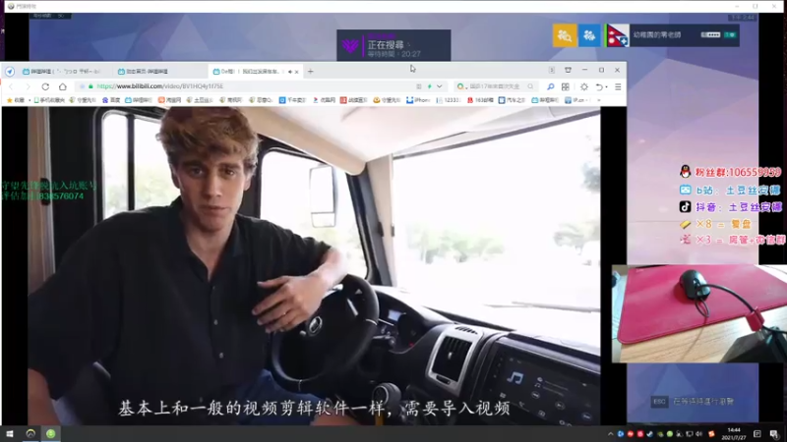Open a new browser tab

310,71
